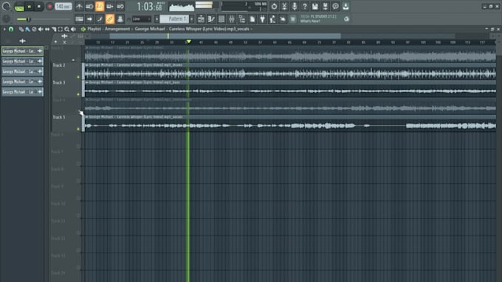The height and width of the screenshot is (282, 502).
Task: Close all windows icon in toolbar
Action: [293, 19]
